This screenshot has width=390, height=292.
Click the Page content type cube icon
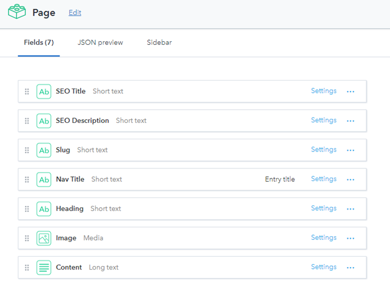pyautogui.click(x=16, y=12)
